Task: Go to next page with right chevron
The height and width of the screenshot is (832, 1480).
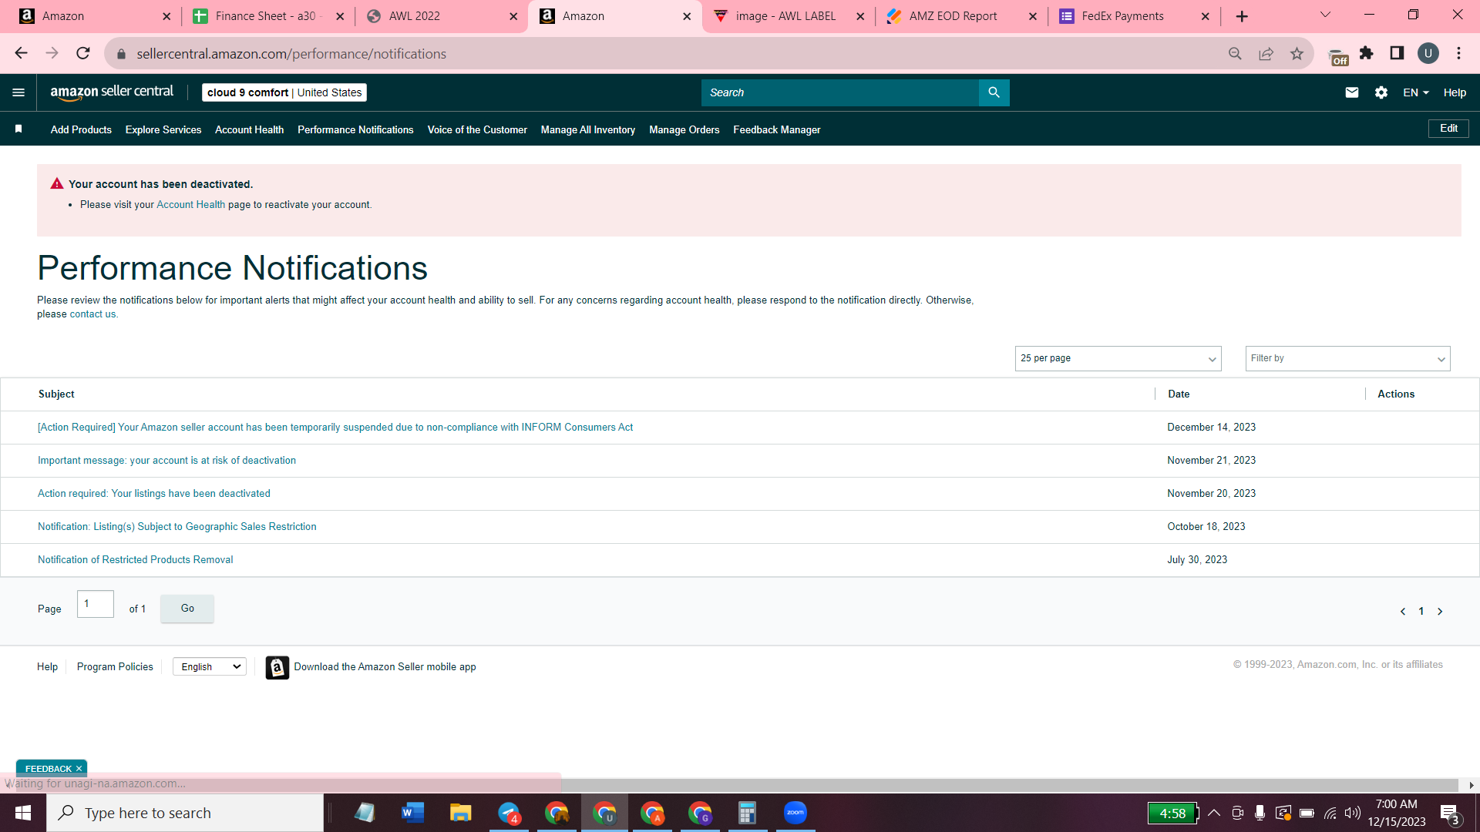Action: click(1440, 612)
